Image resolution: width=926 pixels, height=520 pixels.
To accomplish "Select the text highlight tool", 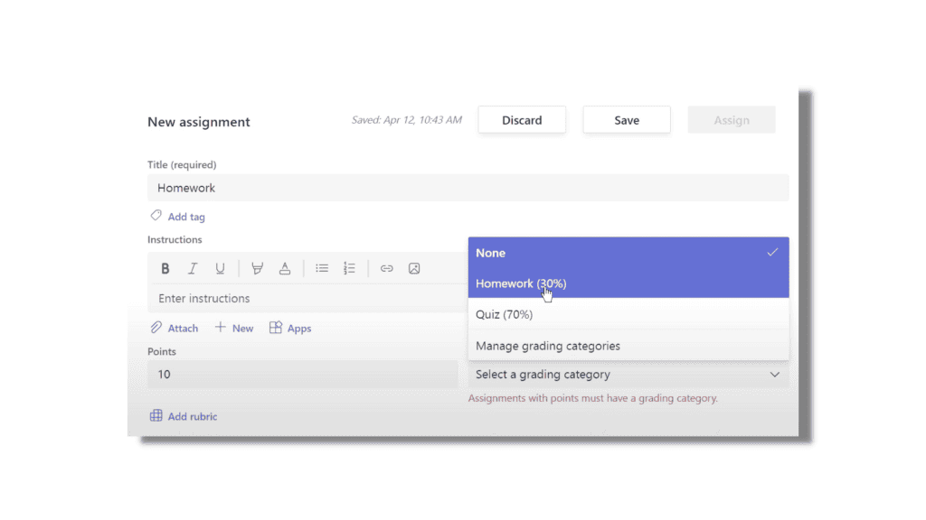I will point(257,268).
